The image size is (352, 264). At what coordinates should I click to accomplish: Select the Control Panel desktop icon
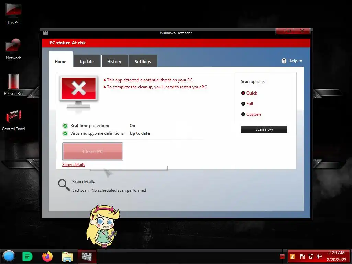[x=13, y=120]
